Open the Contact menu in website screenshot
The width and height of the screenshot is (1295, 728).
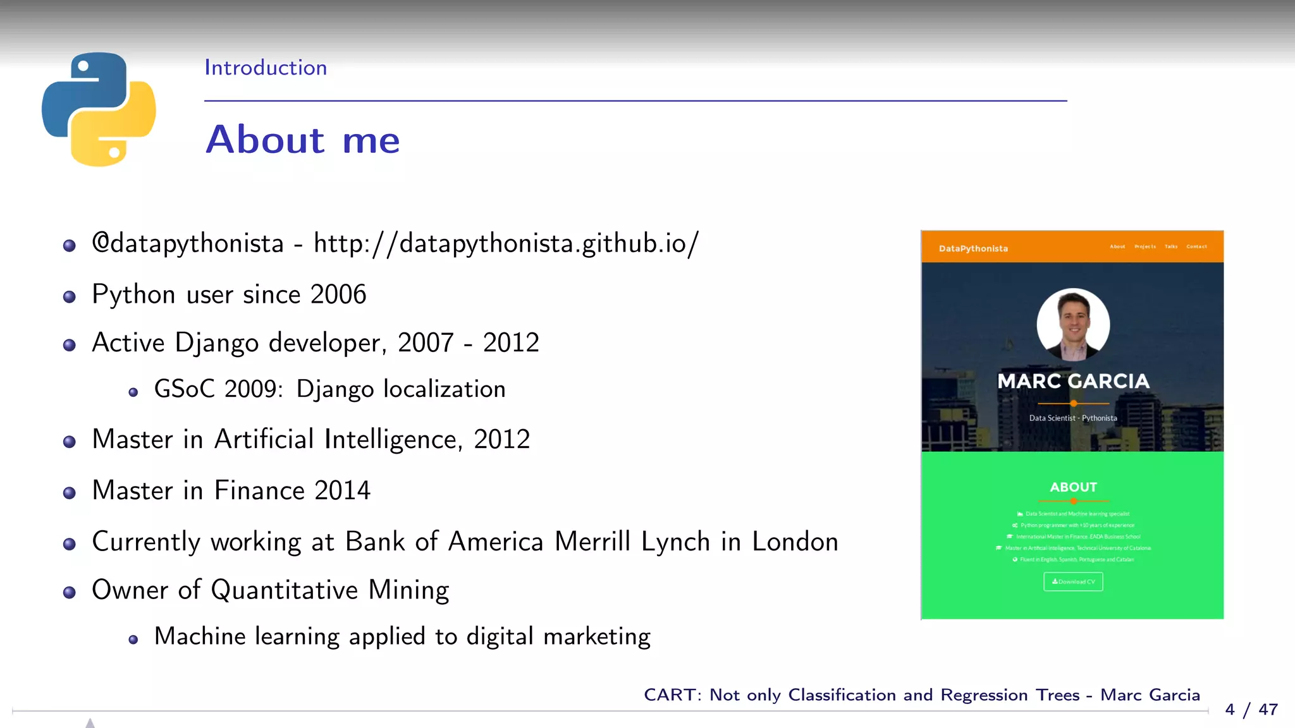coord(1196,246)
